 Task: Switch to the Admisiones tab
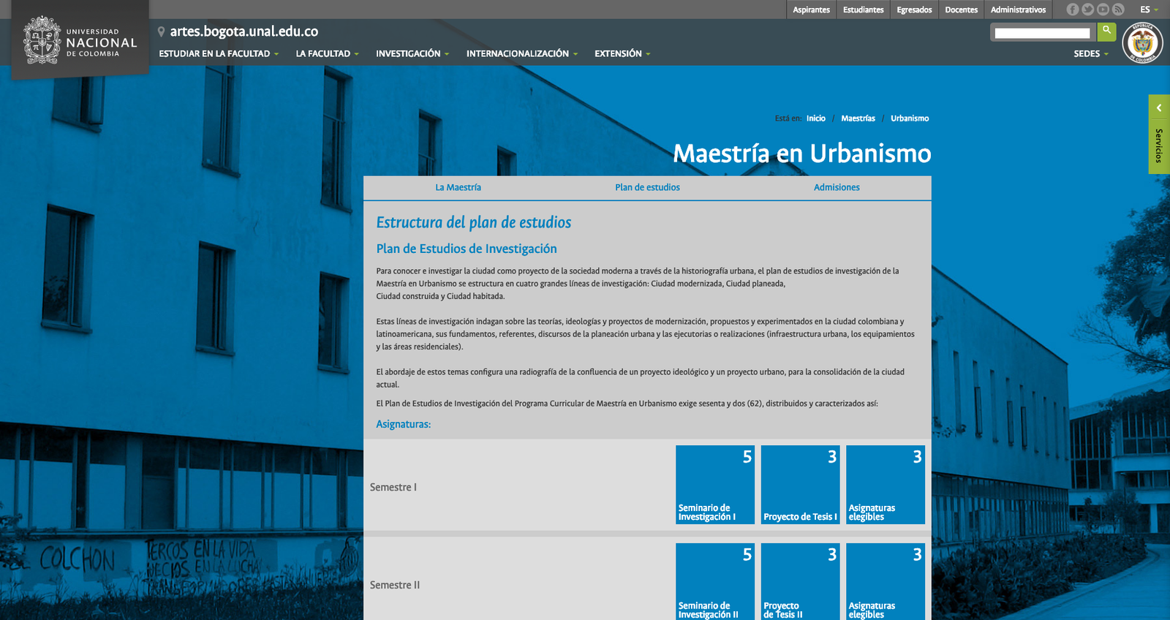pos(837,188)
